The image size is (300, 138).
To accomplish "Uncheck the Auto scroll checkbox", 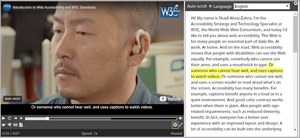I will (210, 6).
